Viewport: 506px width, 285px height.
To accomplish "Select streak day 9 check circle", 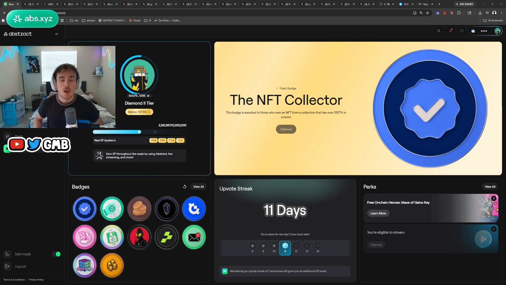I will point(263,245).
